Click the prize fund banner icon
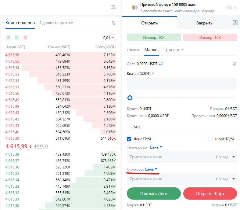 tap(134, 7)
